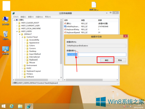Select the Desktop folder icon
This screenshot has height=109, width=145.
pos(27,51)
